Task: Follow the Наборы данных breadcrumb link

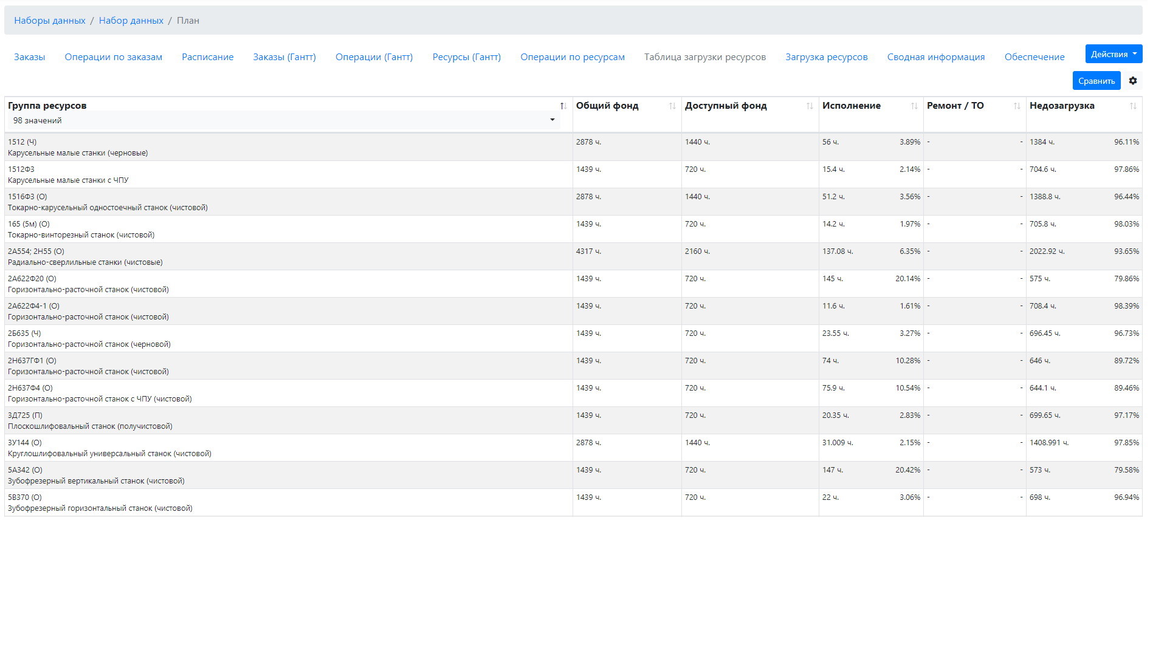Action: click(49, 21)
